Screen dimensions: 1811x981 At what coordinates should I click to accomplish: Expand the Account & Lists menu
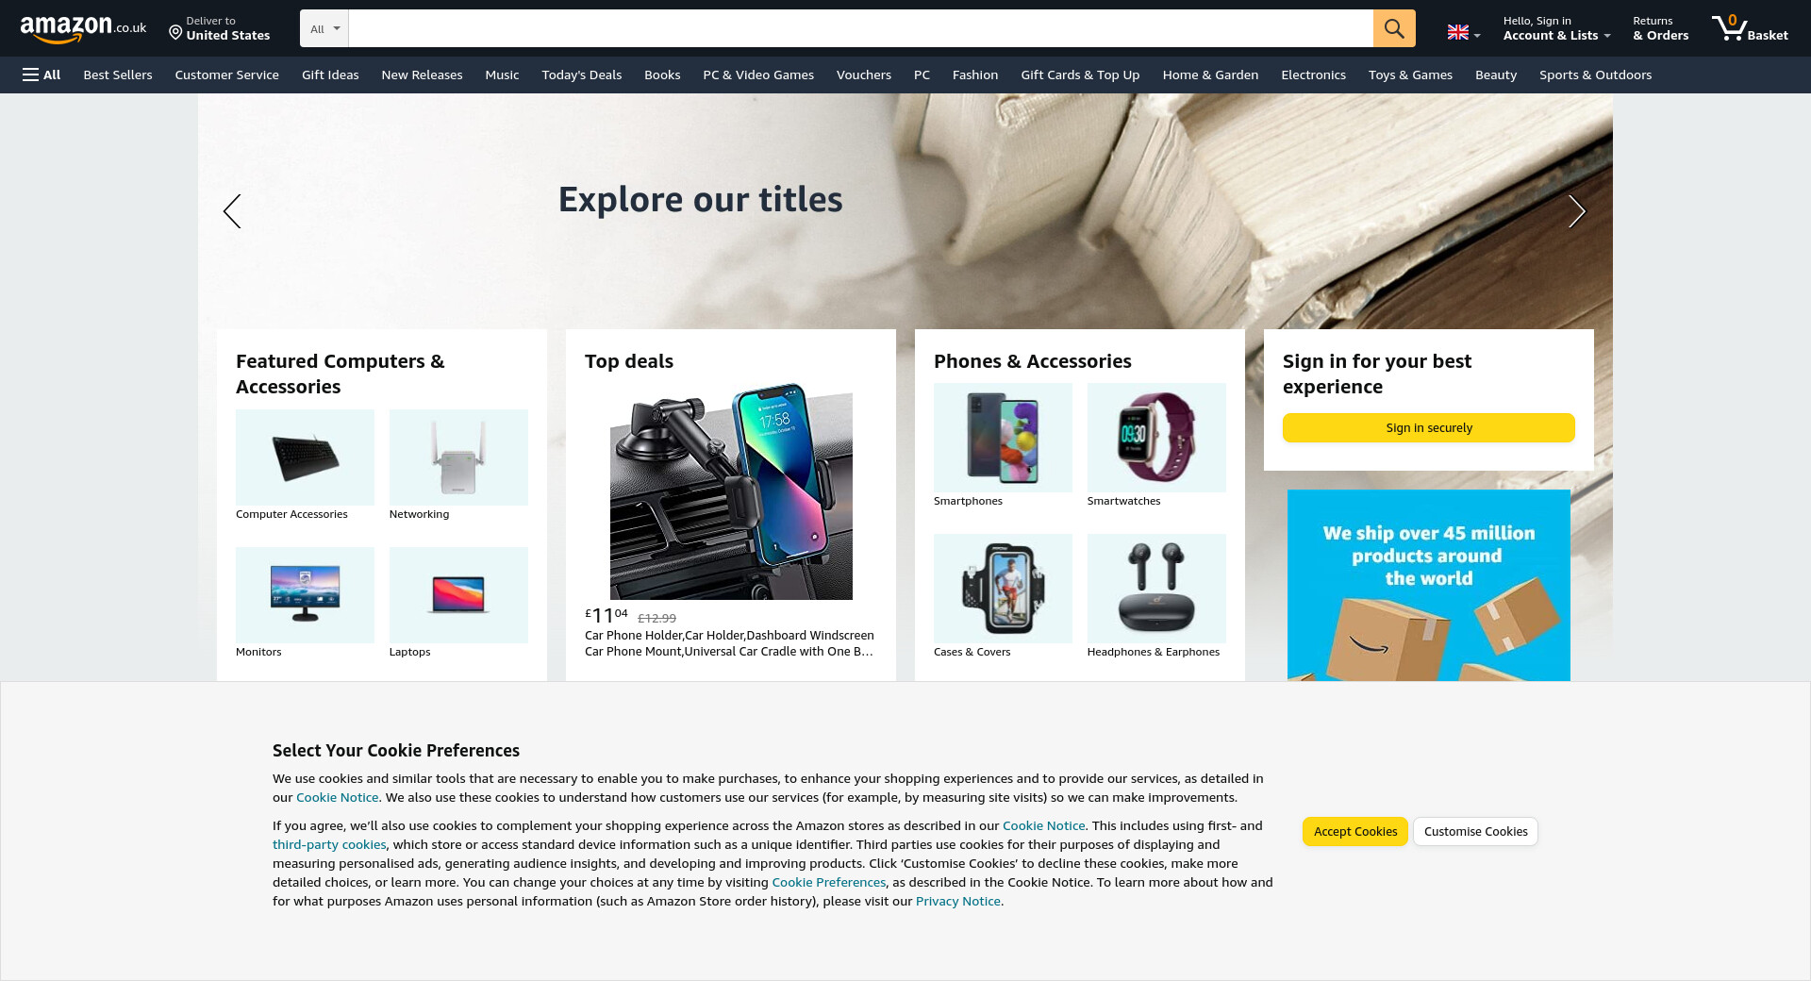click(x=1556, y=28)
